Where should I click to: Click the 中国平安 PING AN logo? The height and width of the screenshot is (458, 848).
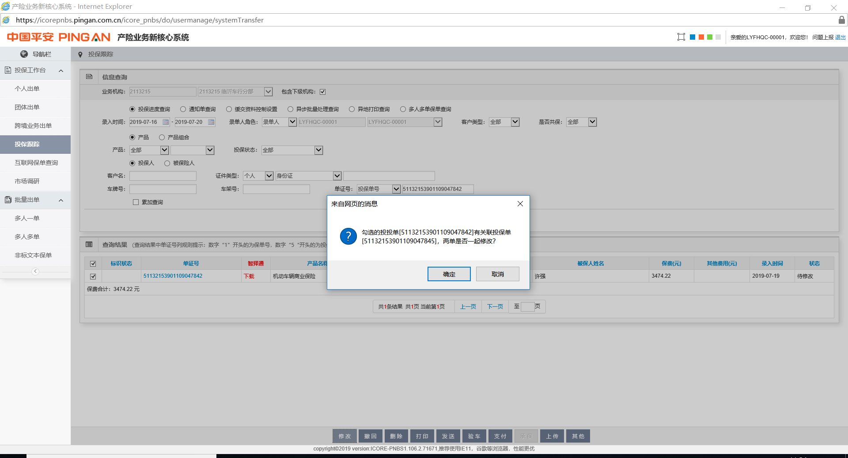click(x=58, y=37)
